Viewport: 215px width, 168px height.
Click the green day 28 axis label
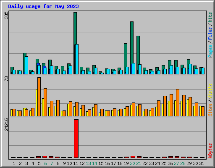tap(183, 163)
